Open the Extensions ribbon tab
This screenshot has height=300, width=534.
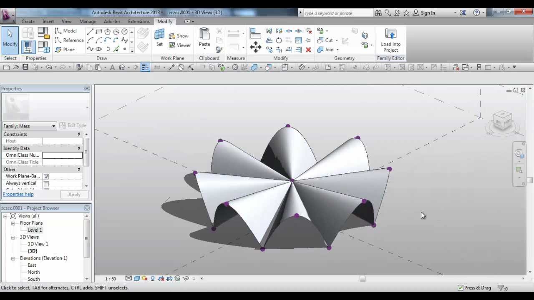pyautogui.click(x=139, y=22)
